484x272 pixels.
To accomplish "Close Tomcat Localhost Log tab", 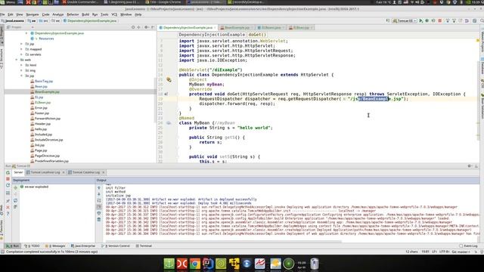I will click(x=64, y=172).
